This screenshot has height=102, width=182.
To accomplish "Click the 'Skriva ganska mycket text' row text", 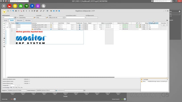I will pos(29,32).
